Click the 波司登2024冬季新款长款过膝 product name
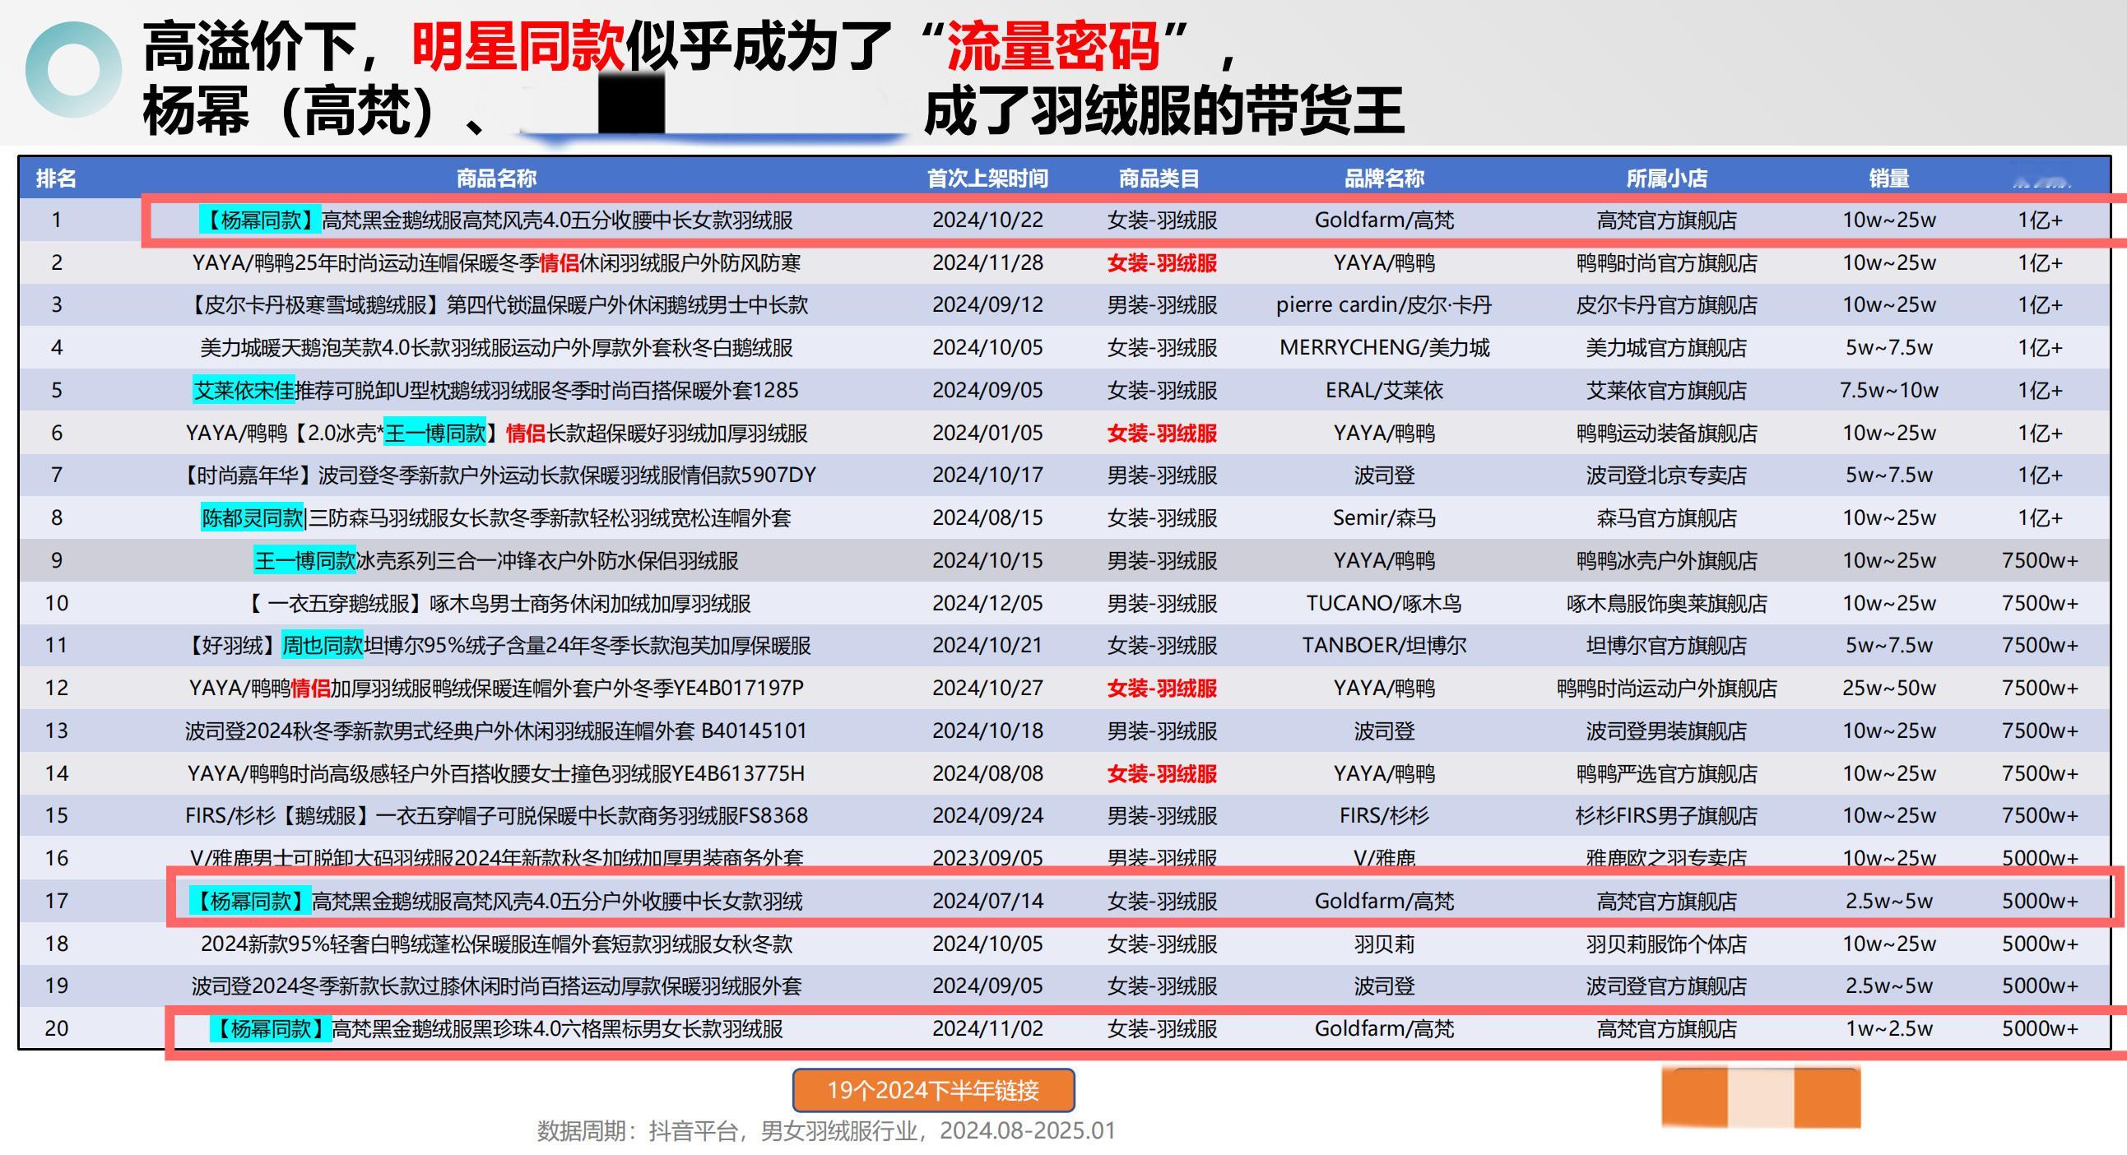The width and height of the screenshot is (2127, 1155). 496,986
